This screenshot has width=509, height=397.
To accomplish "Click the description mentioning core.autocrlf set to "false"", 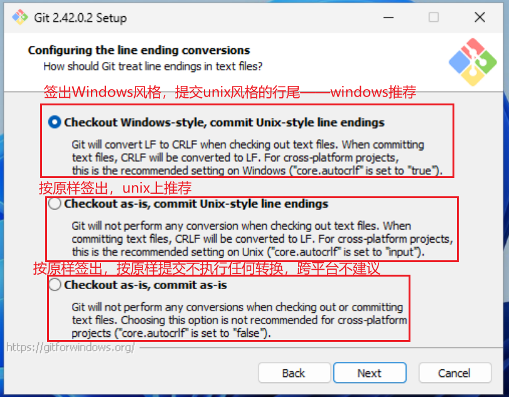I will [x=238, y=320].
